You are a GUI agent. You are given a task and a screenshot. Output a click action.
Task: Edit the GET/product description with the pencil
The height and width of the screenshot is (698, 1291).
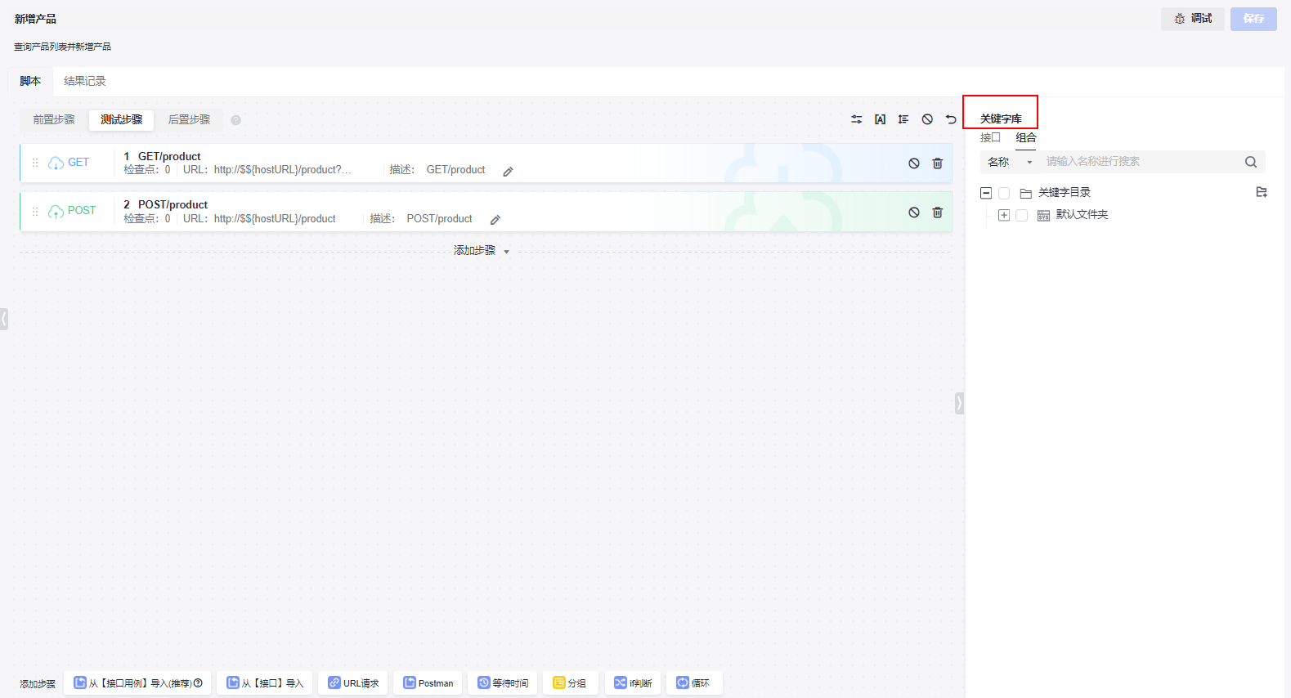point(508,172)
